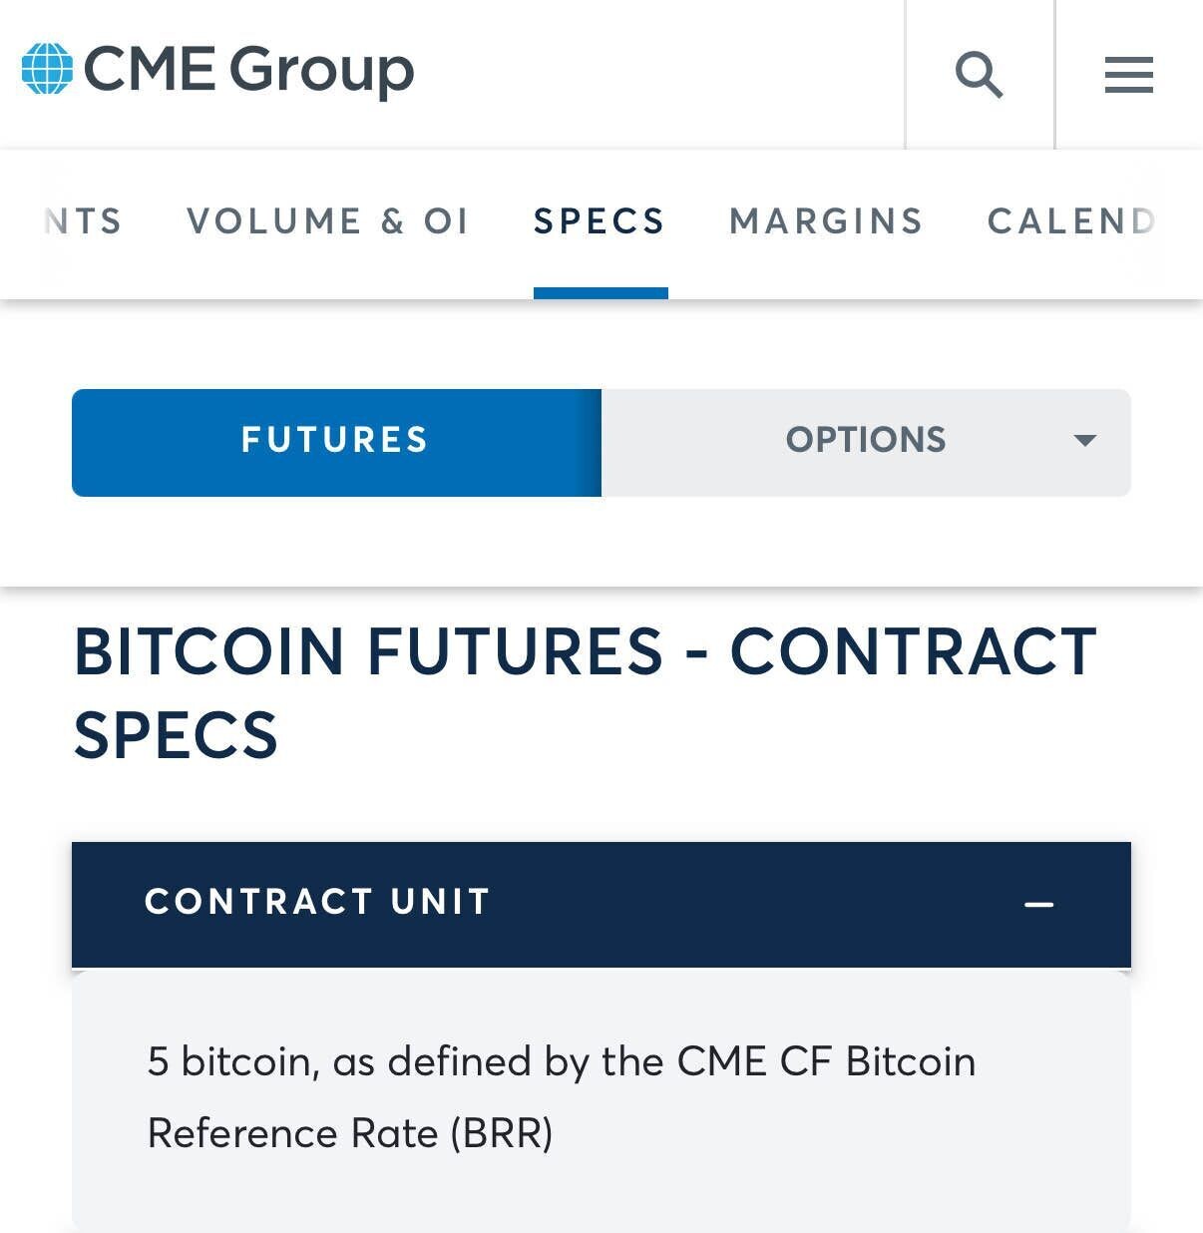This screenshot has height=1233, width=1203.
Task: Select the Futures toggle button
Action: (336, 441)
